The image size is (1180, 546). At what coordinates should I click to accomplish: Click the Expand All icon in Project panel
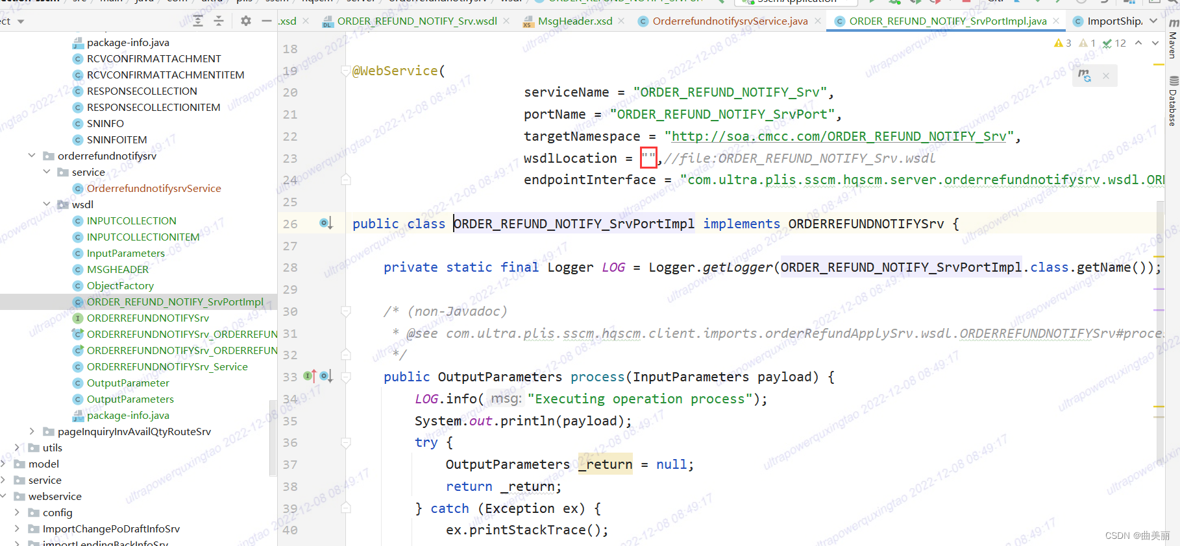pyautogui.click(x=198, y=21)
